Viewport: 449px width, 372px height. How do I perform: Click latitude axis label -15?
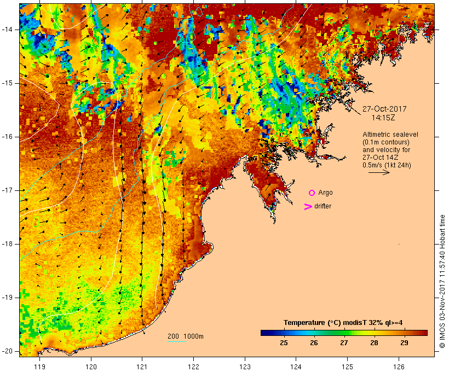coord(7,83)
